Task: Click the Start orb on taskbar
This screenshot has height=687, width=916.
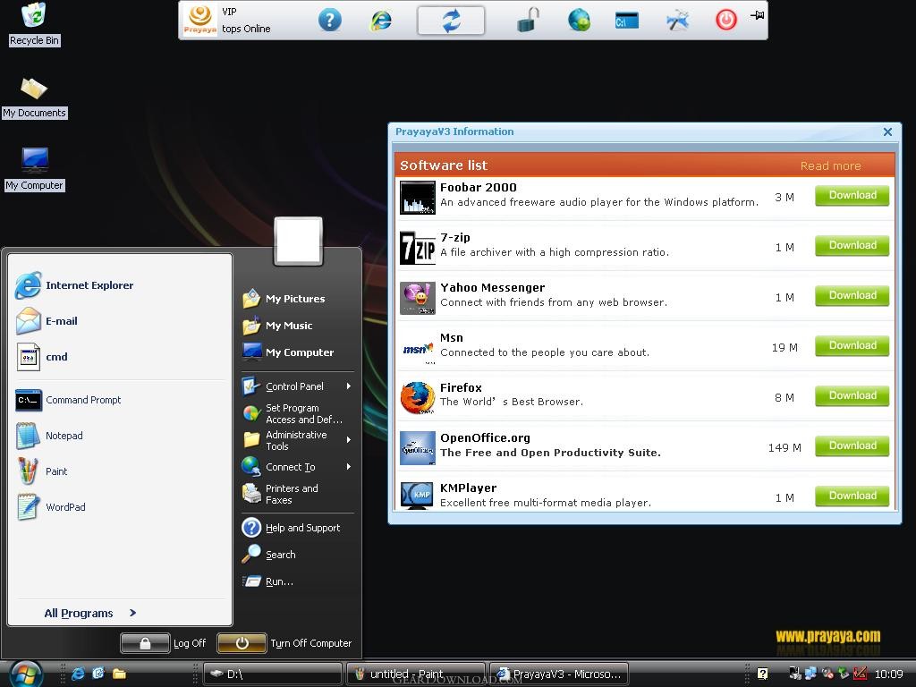Action: (x=24, y=673)
